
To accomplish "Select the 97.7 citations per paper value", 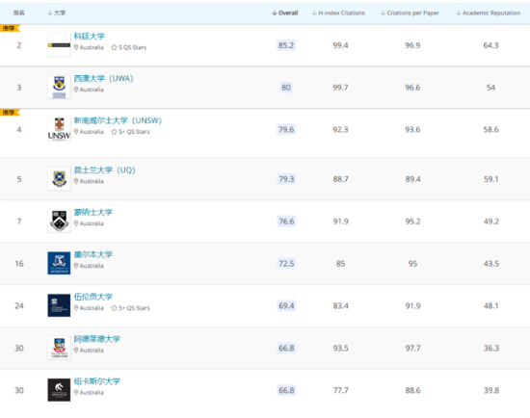I will [413, 348].
